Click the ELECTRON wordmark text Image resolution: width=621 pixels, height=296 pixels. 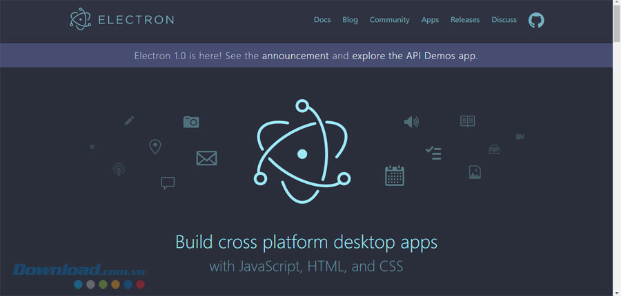tap(136, 20)
